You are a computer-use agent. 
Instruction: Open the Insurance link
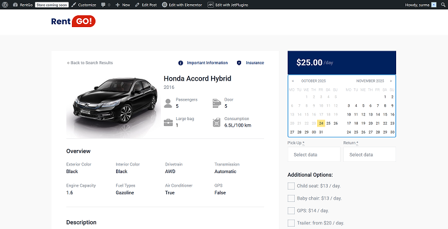click(x=255, y=63)
